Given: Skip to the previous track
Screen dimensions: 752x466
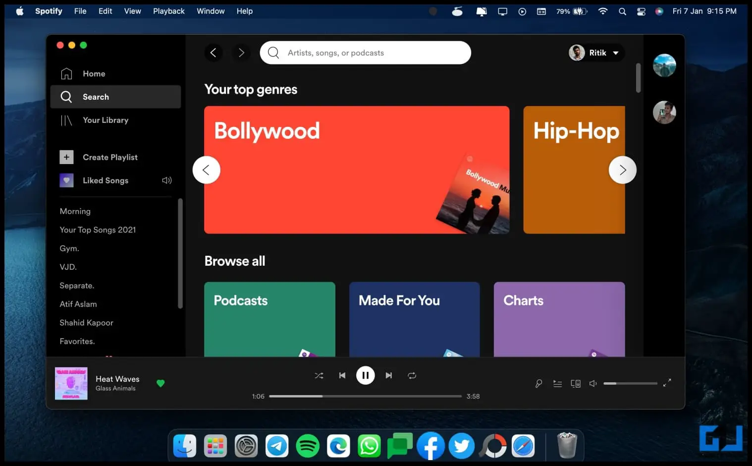Looking at the screenshot, I should click(x=342, y=376).
